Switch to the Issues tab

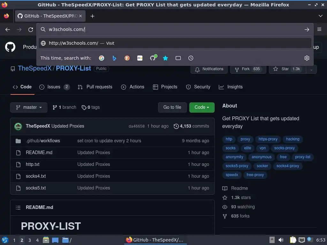click(54, 87)
